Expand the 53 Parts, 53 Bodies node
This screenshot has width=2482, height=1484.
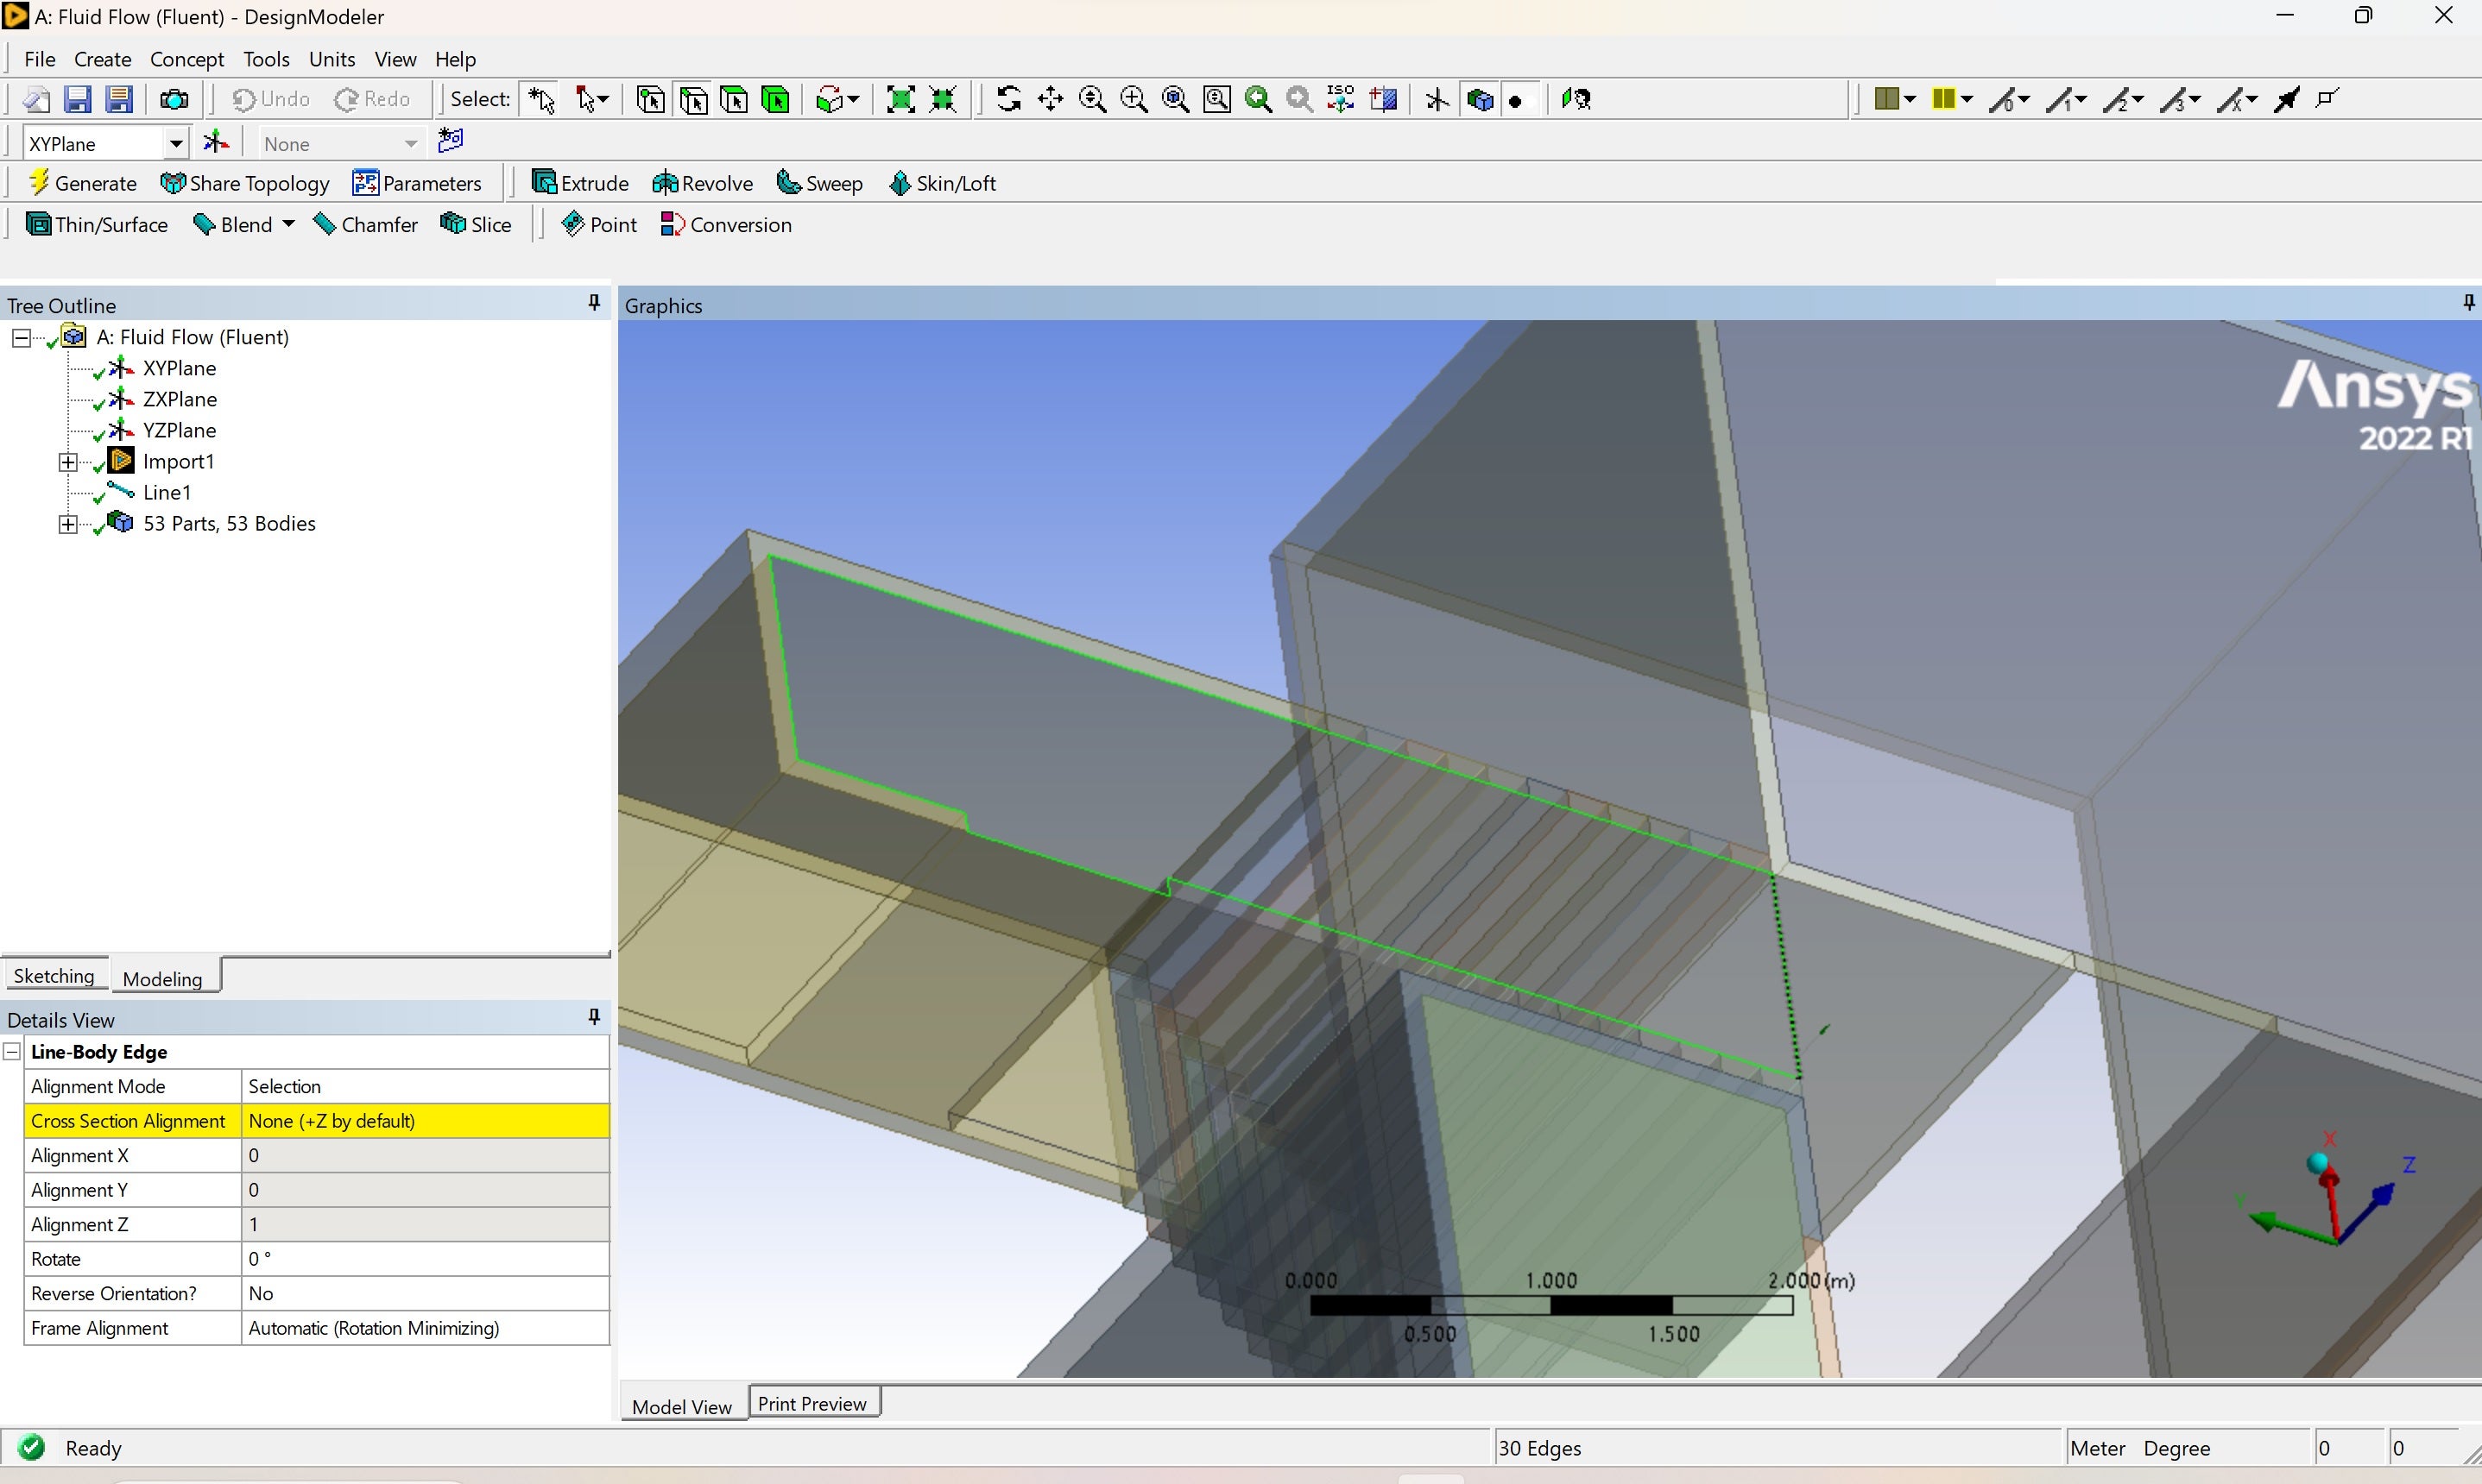68,524
